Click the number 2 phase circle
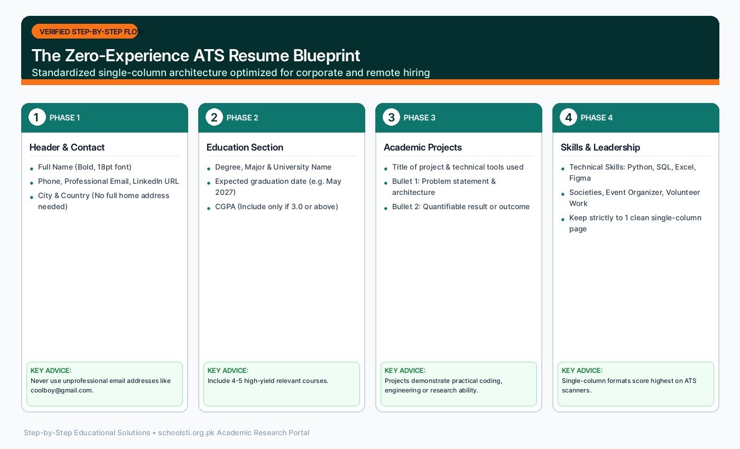This screenshot has height=449, width=740. 214,117
